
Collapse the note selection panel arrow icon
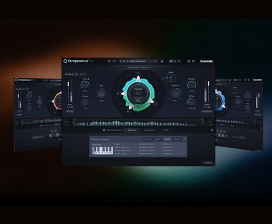point(212,130)
